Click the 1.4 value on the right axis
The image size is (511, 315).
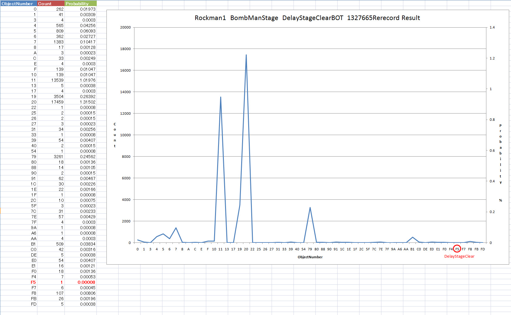click(492, 27)
